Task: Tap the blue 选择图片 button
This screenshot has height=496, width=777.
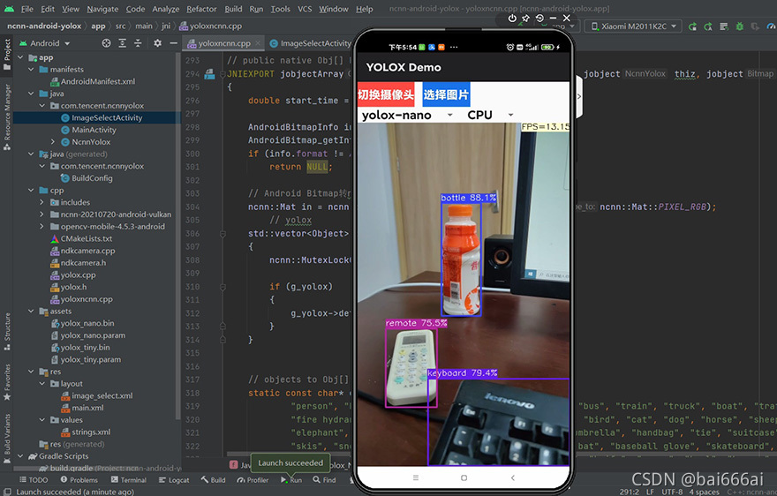Action: (446, 94)
